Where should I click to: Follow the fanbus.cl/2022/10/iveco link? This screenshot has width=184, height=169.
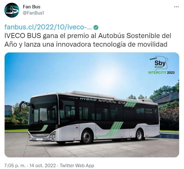coord(48,27)
